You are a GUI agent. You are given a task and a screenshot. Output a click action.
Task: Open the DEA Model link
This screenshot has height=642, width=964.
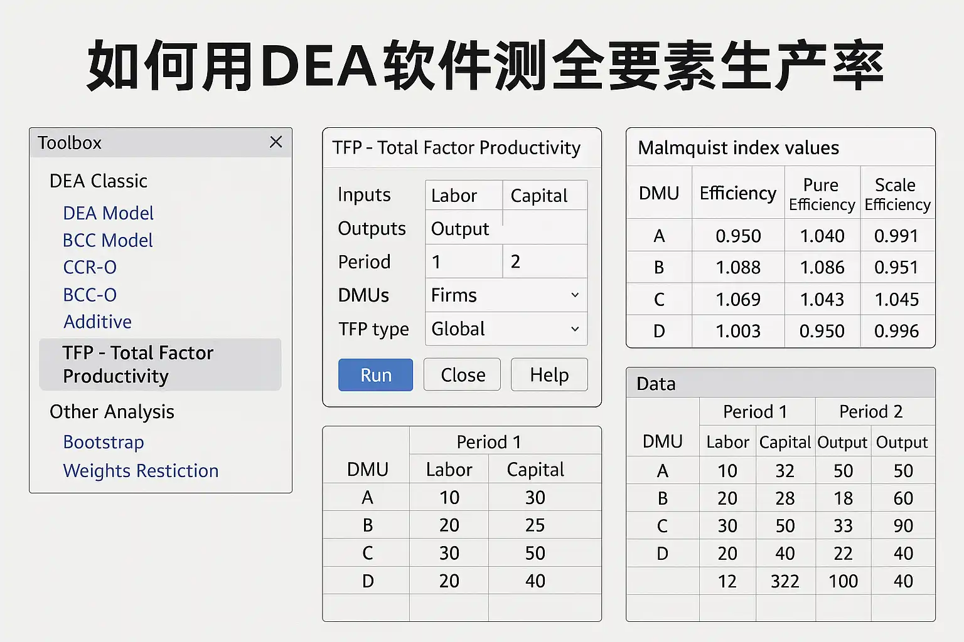pos(108,213)
